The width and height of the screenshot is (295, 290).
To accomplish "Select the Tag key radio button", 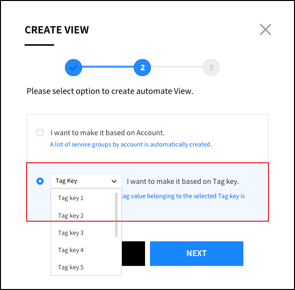I will [x=40, y=181].
